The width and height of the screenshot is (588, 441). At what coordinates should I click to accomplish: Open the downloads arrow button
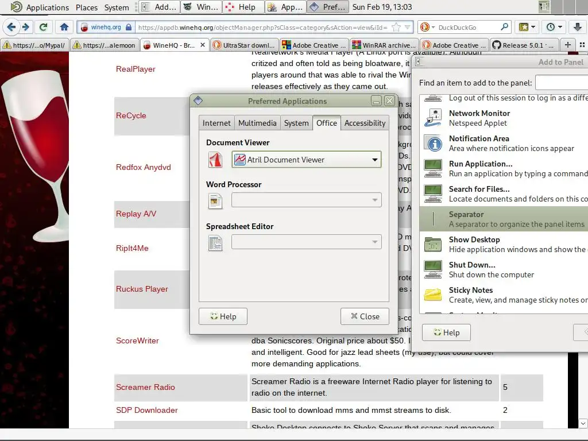coord(578,27)
